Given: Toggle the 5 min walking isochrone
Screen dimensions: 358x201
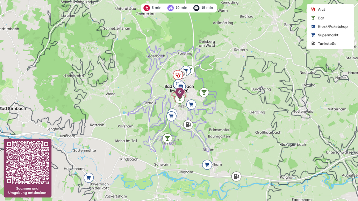Looking at the screenshot, I should click(x=152, y=8).
